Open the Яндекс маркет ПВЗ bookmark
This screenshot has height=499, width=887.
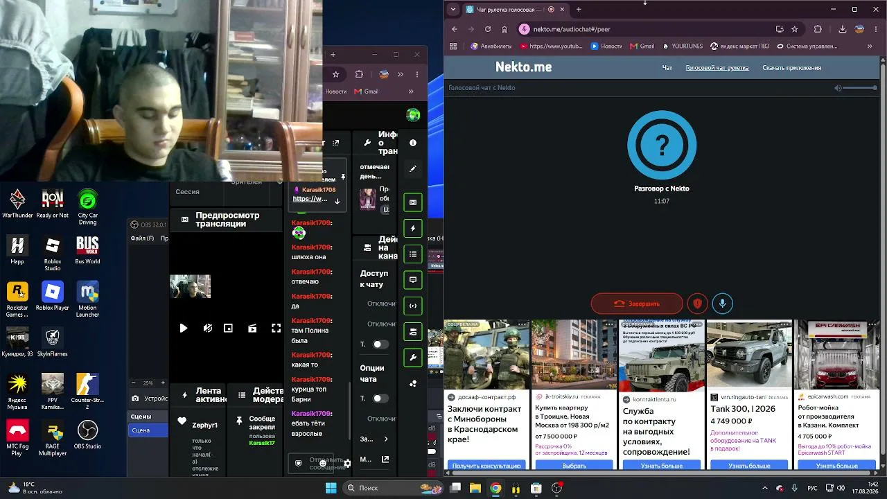tap(739, 46)
